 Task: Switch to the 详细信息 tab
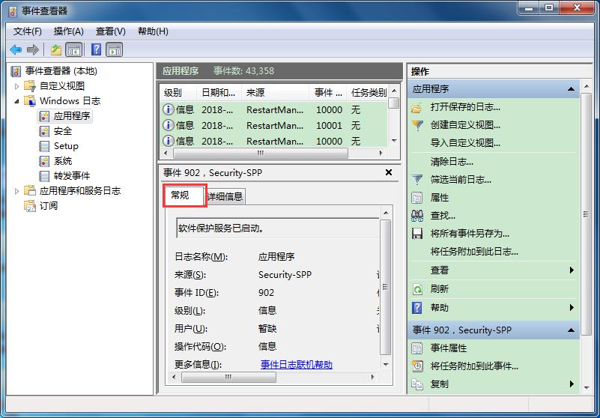225,197
